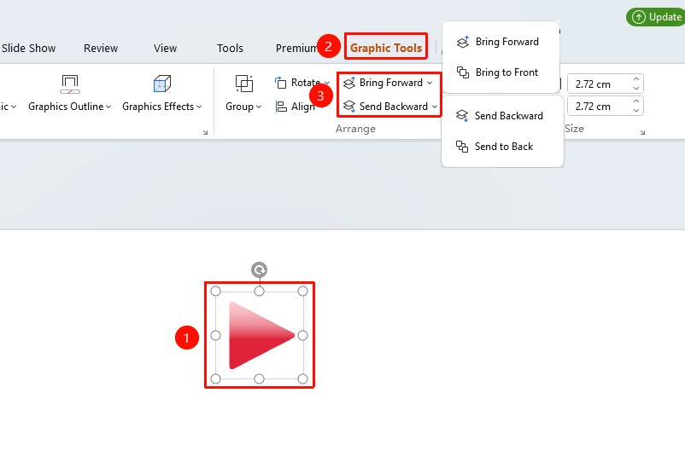Open the Slide Show tab
This screenshot has height=468, width=685.
[x=28, y=48]
